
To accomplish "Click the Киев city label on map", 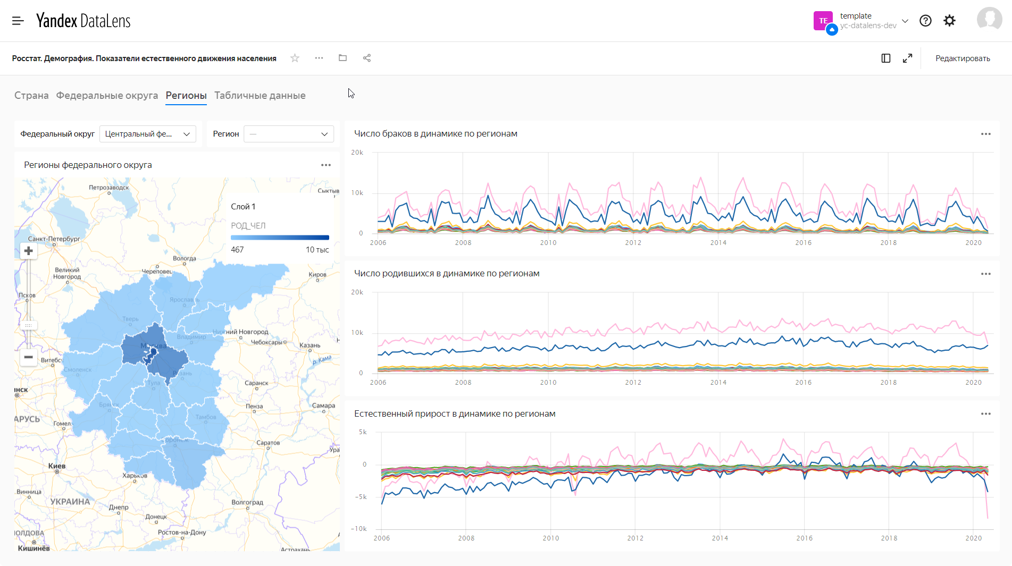I will [57, 466].
